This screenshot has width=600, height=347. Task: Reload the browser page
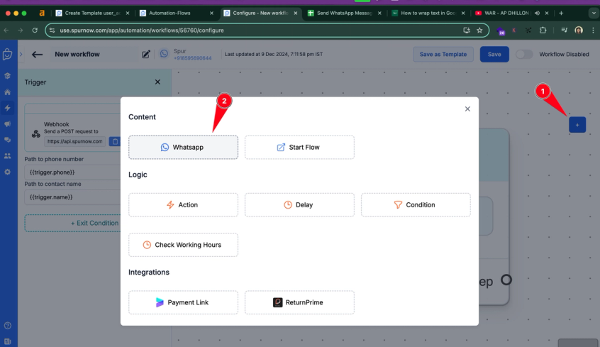35,31
